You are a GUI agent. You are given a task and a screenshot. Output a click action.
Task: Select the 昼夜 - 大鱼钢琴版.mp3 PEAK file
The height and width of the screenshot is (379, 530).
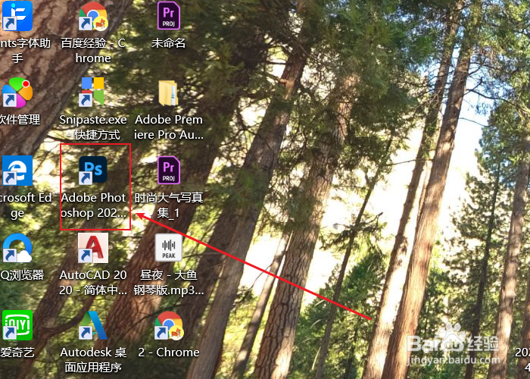pyautogui.click(x=169, y=248)
